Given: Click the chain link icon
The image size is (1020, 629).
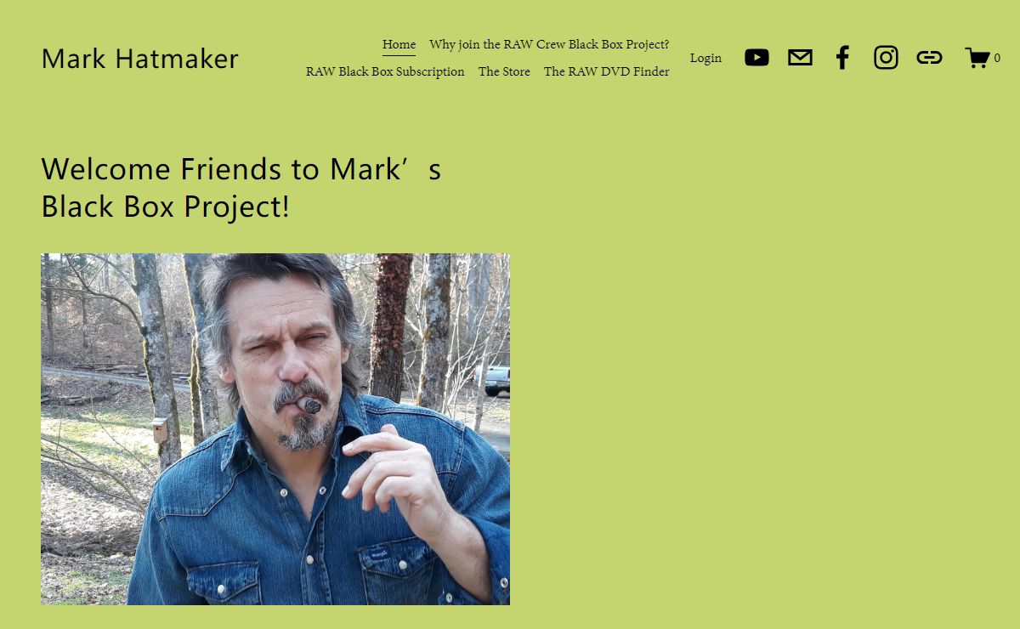Looking at the screenshot, I should (x=929, y=58).
